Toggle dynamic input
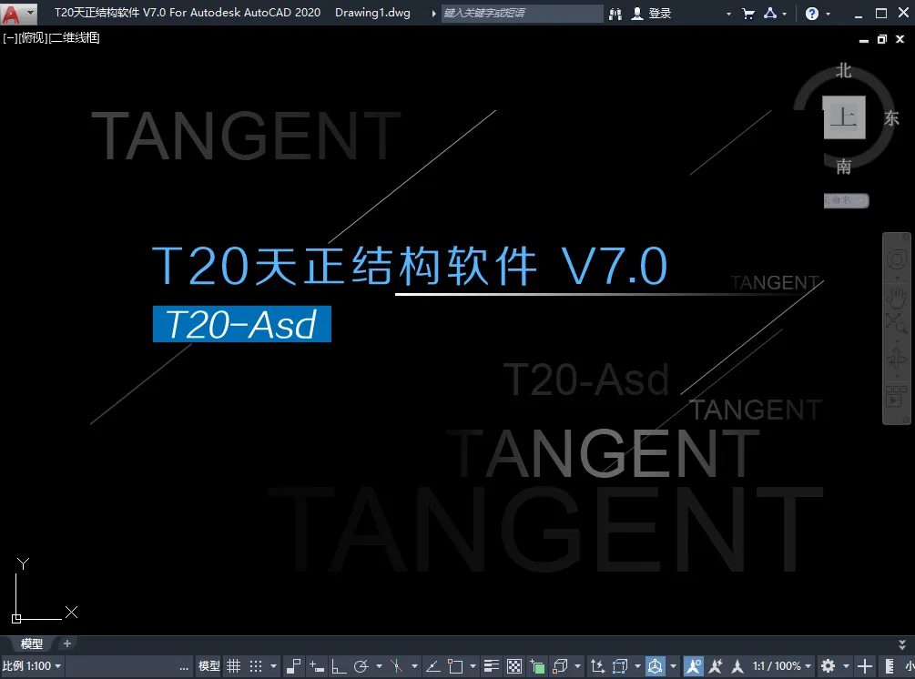 317,666
